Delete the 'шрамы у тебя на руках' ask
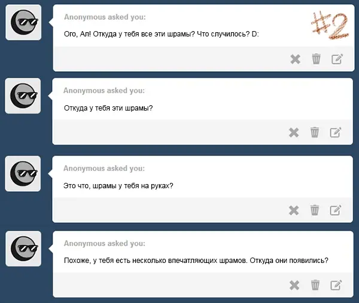359x303 pixels. [315, 210]
